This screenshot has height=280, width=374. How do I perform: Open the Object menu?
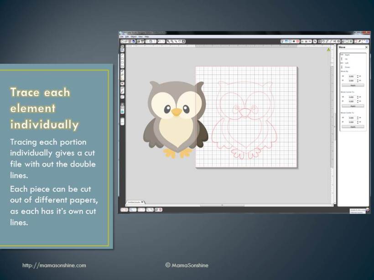(133, 36)
